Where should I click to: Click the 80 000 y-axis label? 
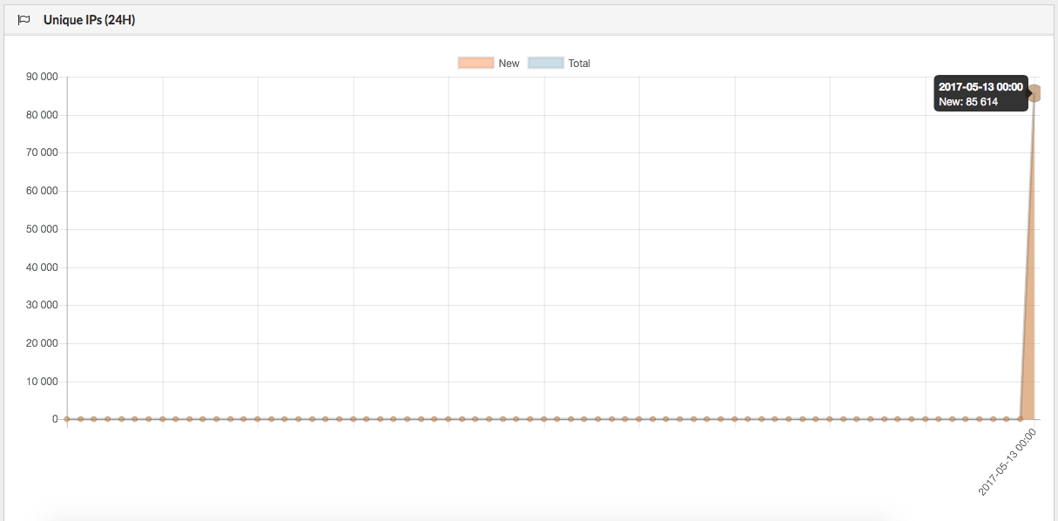[42, 115]
